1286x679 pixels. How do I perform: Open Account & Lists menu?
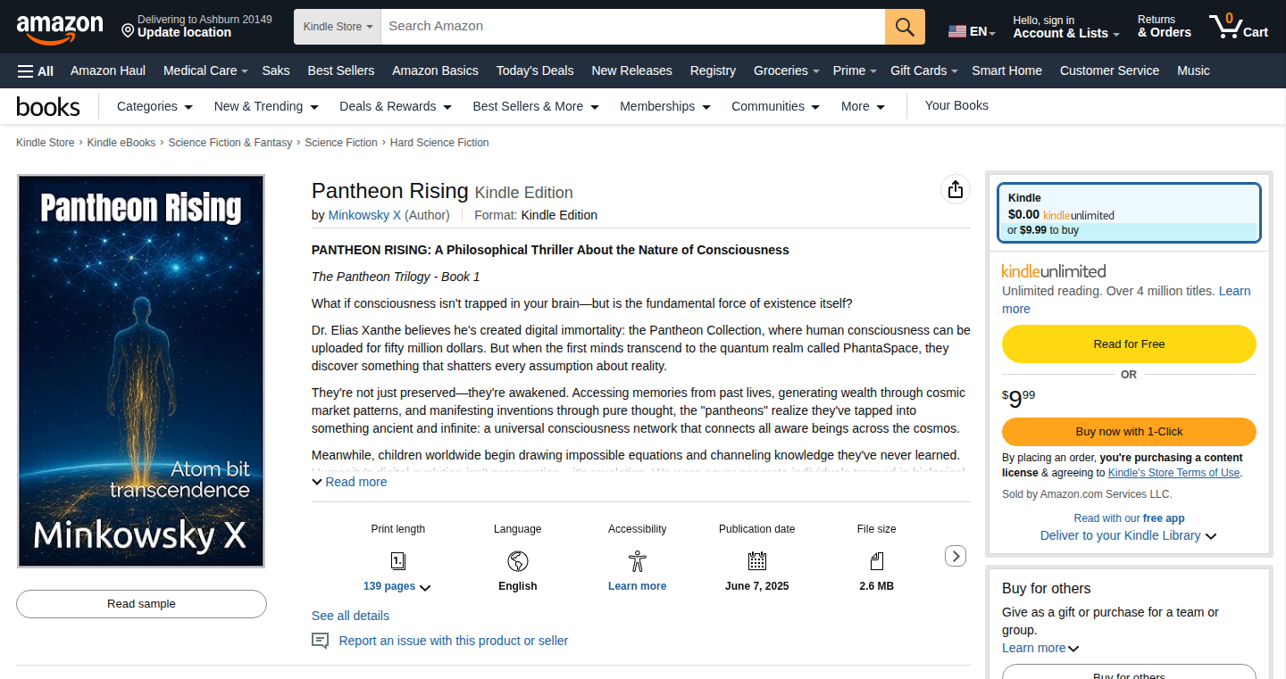click(x=1066, y=27)
